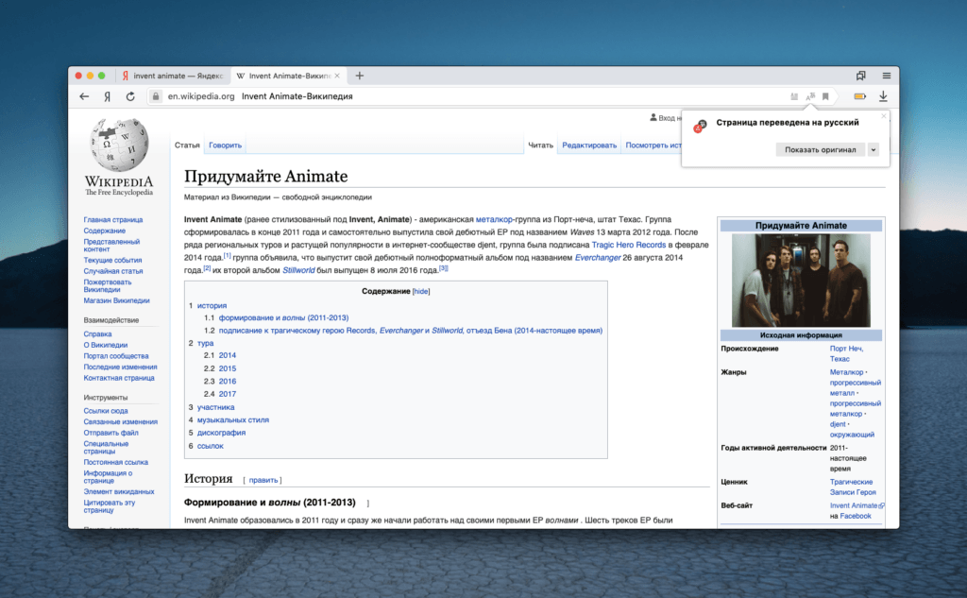Reload the current page
Viewport: 967px width, 598px height.
(130, 96)
